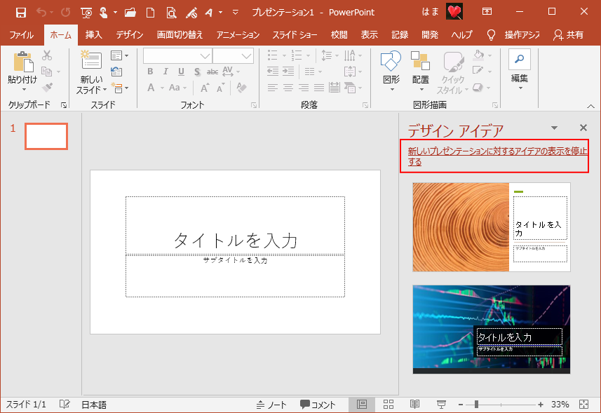Viewport: 601px width, 413px height.
Task: Decrease font size icon
Action: point(220,88)
